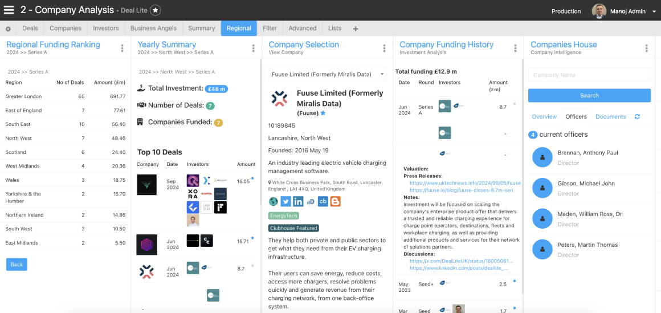
Task: Click Anthony Paul Brennan officer avatar
Action: 542,157
